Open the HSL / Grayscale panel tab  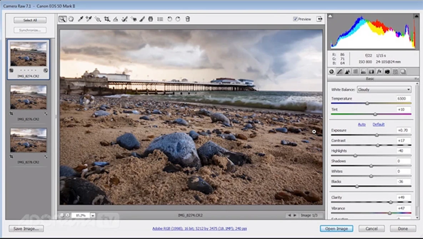coord(356,72)
